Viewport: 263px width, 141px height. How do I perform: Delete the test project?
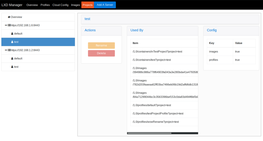pos(101,53)
